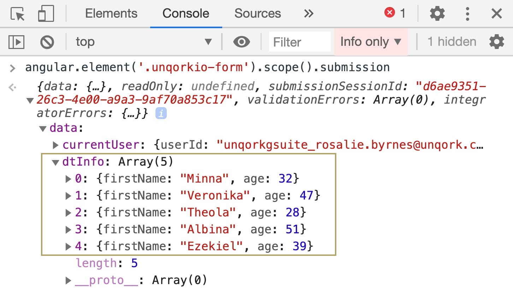
Task: Expand array item 1 Veronika
Action: (x=69, y=196)
